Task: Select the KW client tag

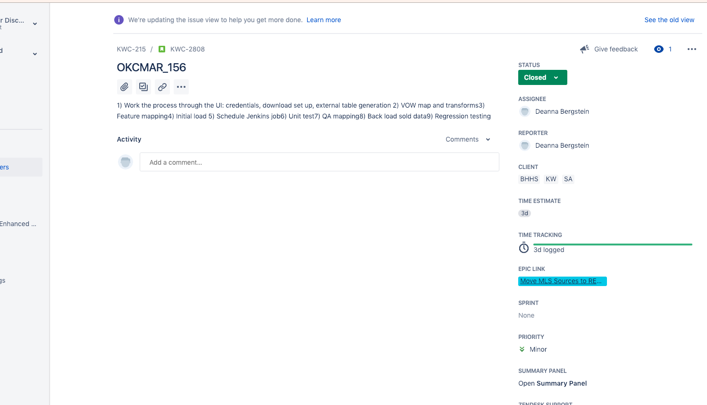Action: pyautogui.click(x=551, y=179)
